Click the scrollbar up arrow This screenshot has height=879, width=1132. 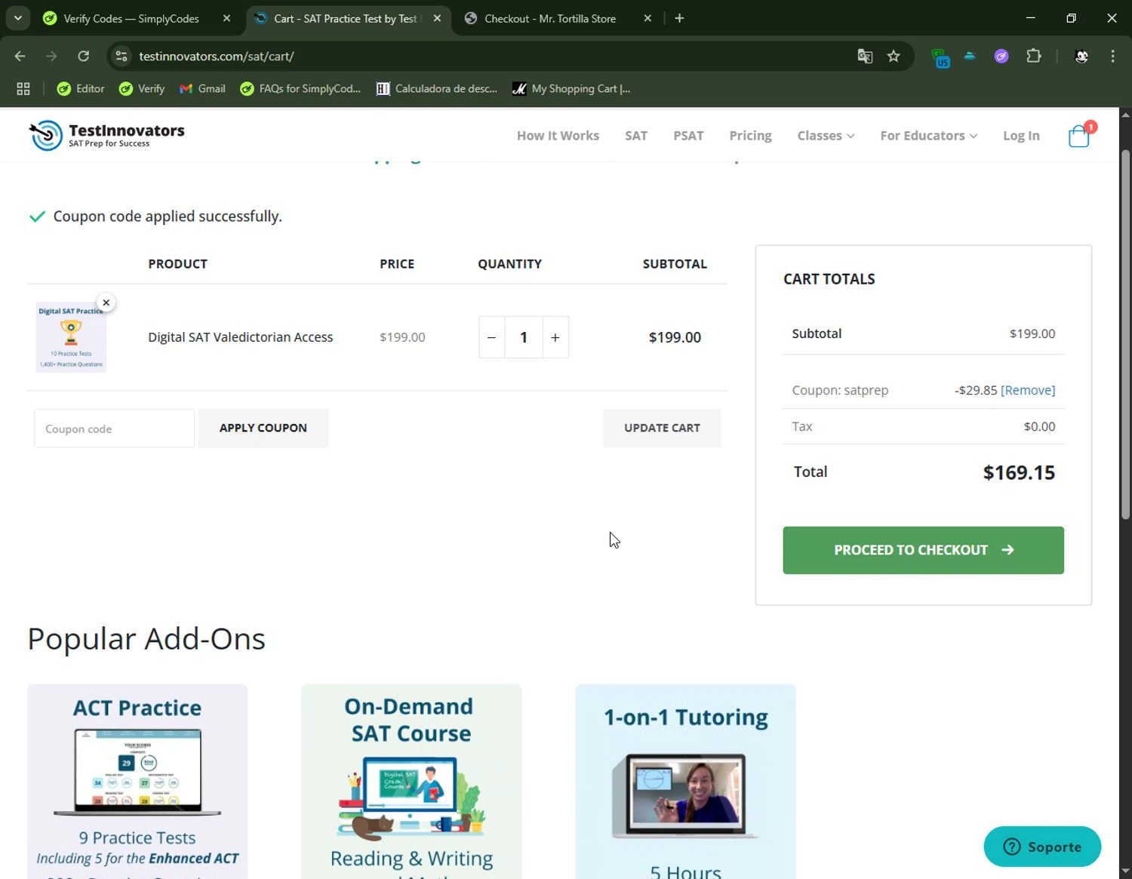click(1125, 115)
